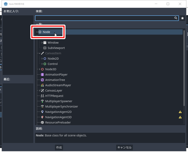Select the Node3D row text
Image resolution: width=188 pixels, height=153 pixels.
pyautogui.click(x=51, y=69)
